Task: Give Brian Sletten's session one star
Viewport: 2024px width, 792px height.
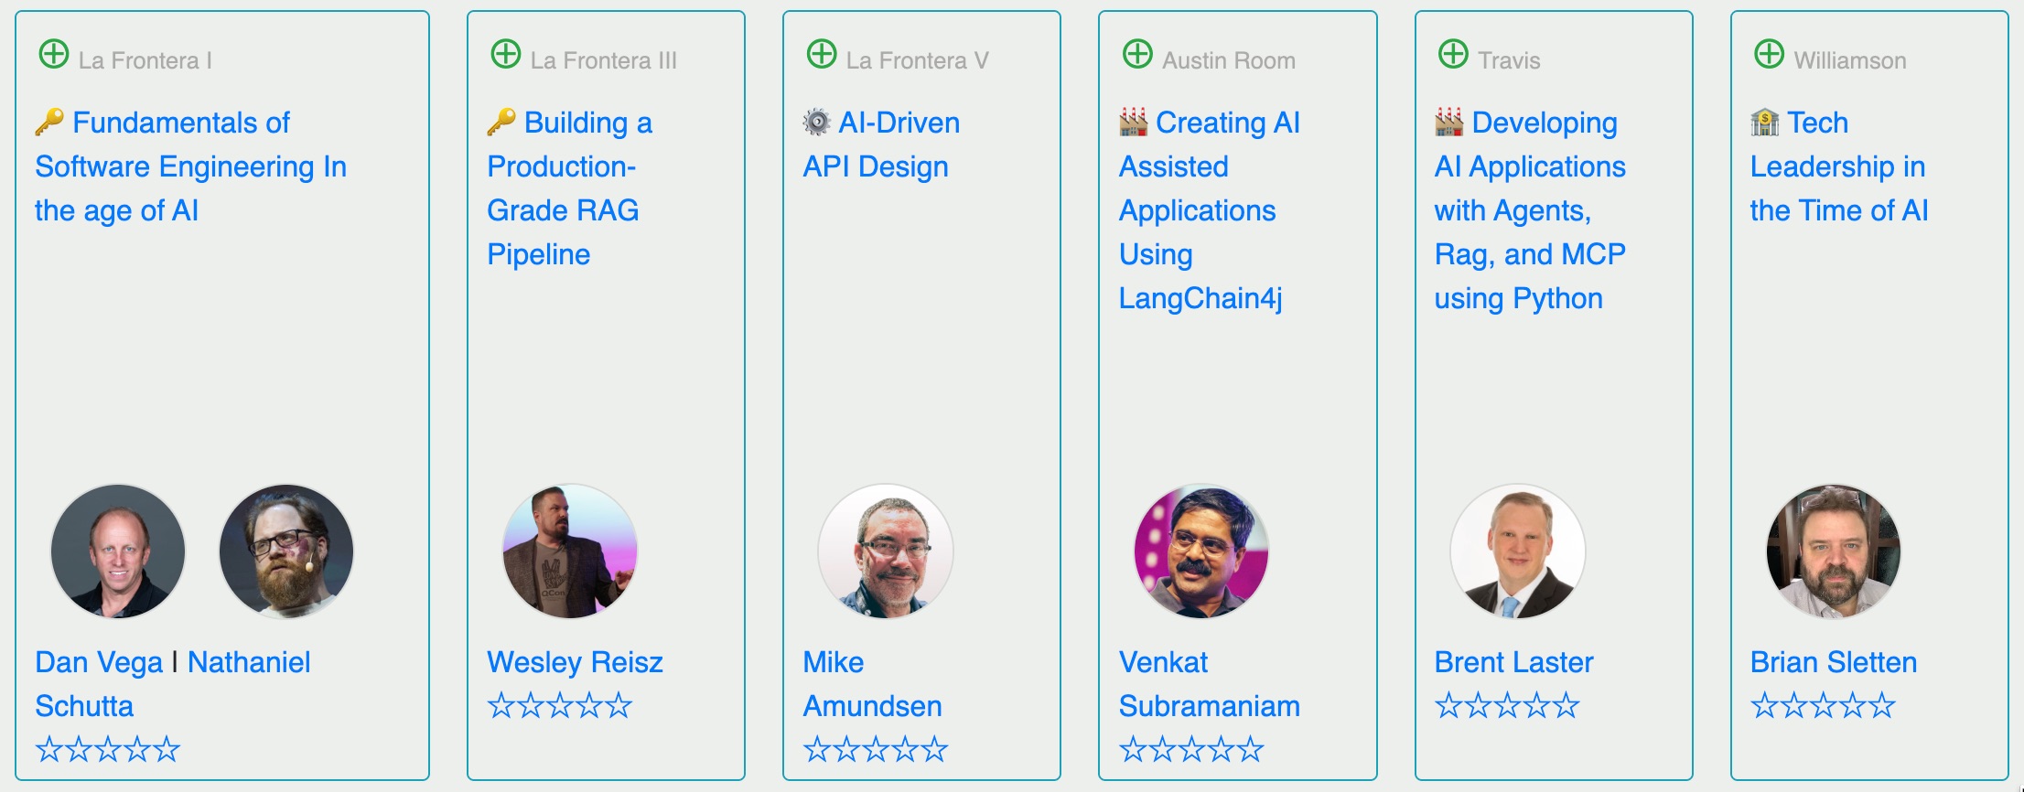Action: [x=1764, y=706]
